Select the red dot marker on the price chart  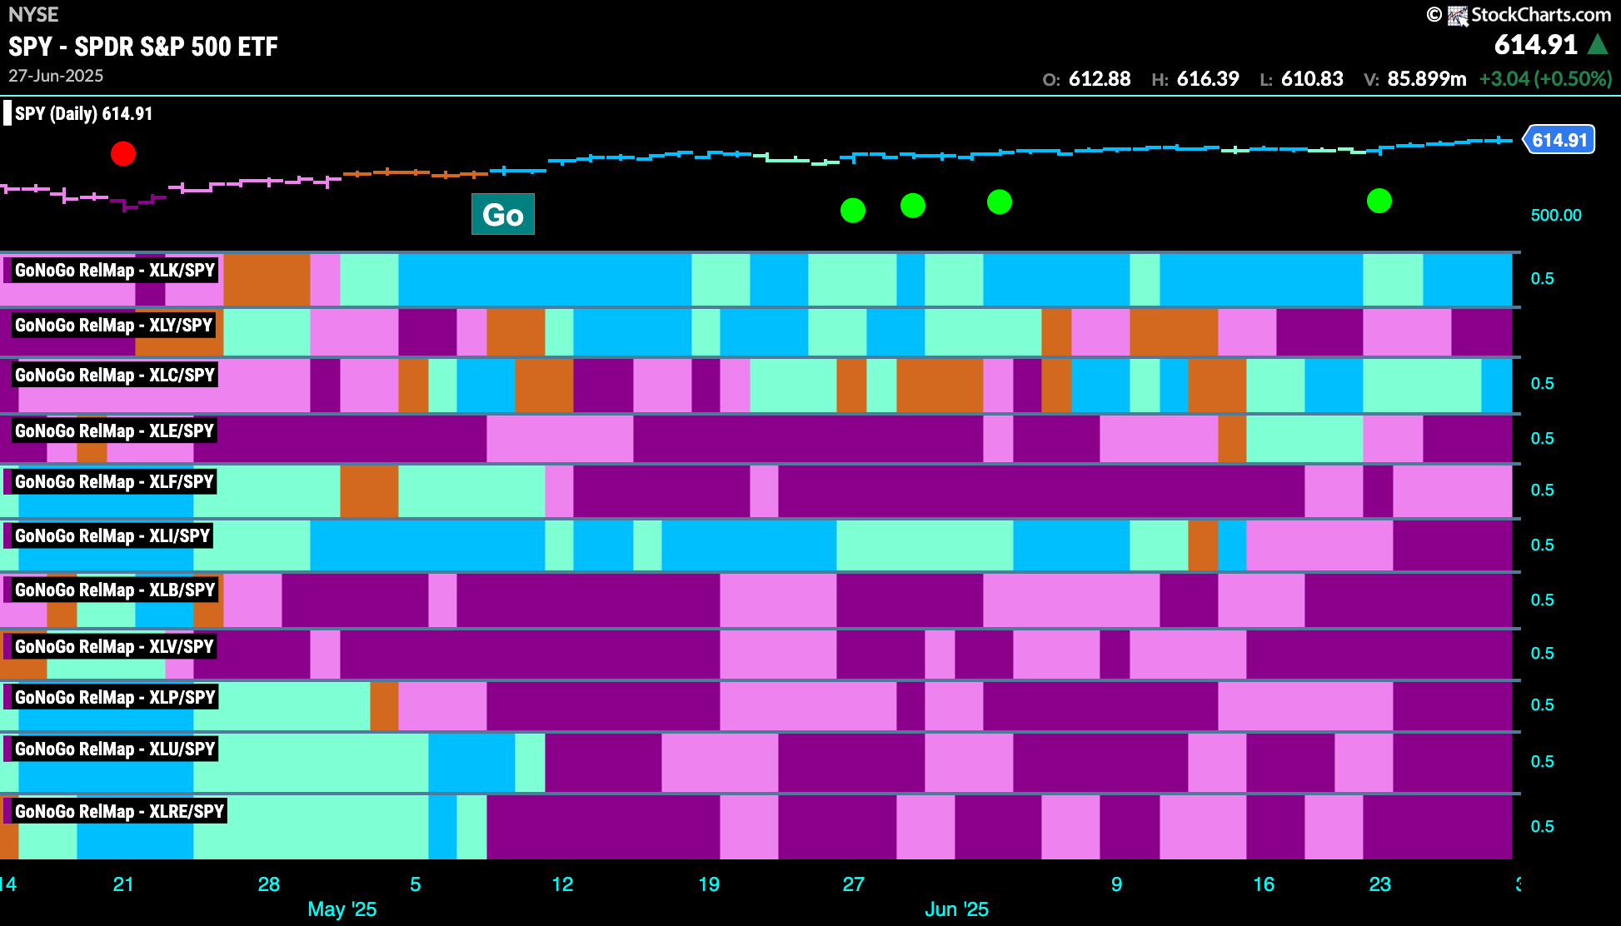pos(123,153)
